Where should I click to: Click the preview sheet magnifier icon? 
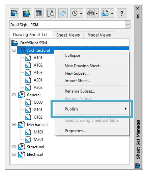pos(51,13)
